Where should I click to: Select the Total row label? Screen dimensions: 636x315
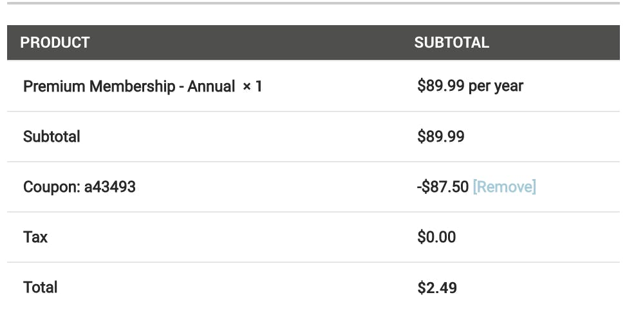(x=40, y=287)
